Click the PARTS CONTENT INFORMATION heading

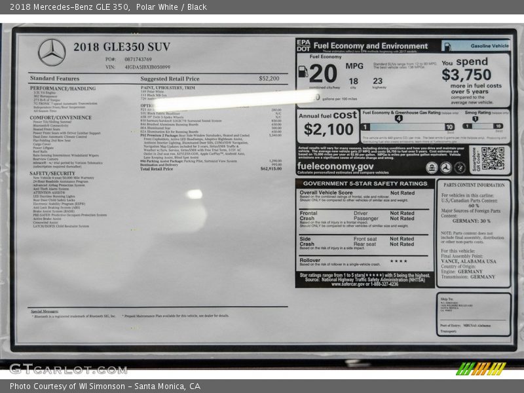coord(474,185)
